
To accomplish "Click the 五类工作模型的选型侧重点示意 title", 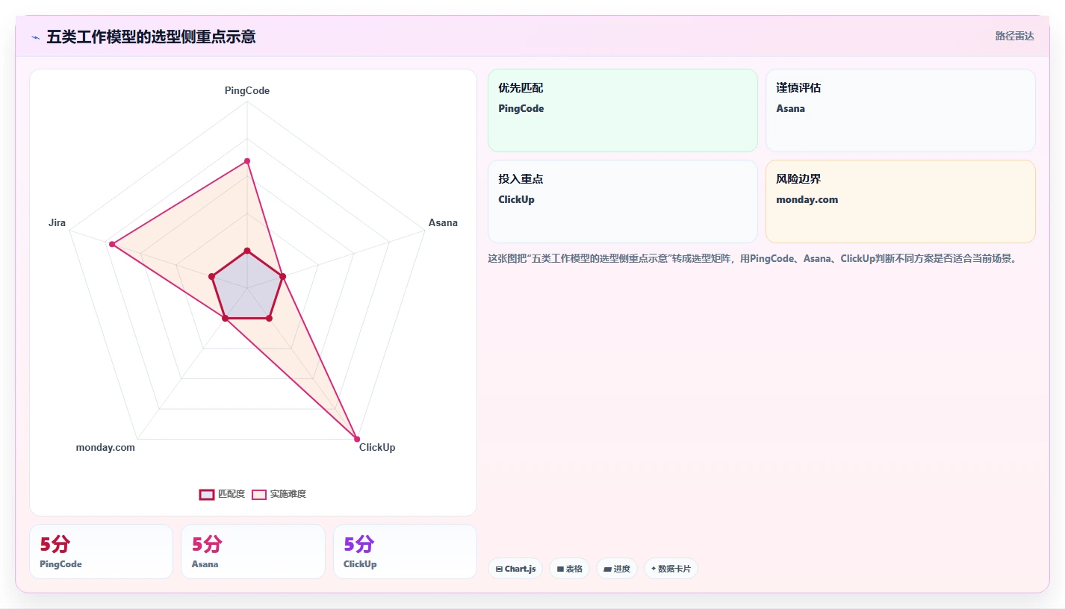I will coord(151,37).
